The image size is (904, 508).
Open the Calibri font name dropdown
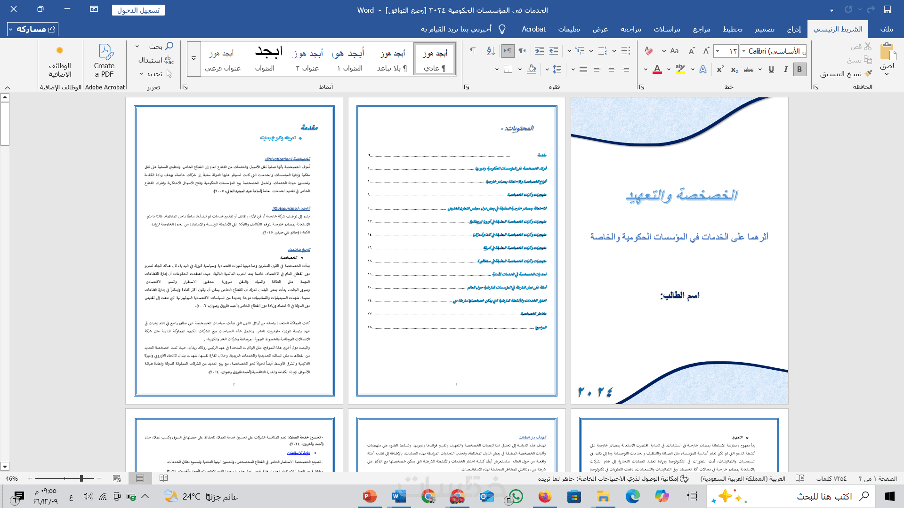click(744, 51)
